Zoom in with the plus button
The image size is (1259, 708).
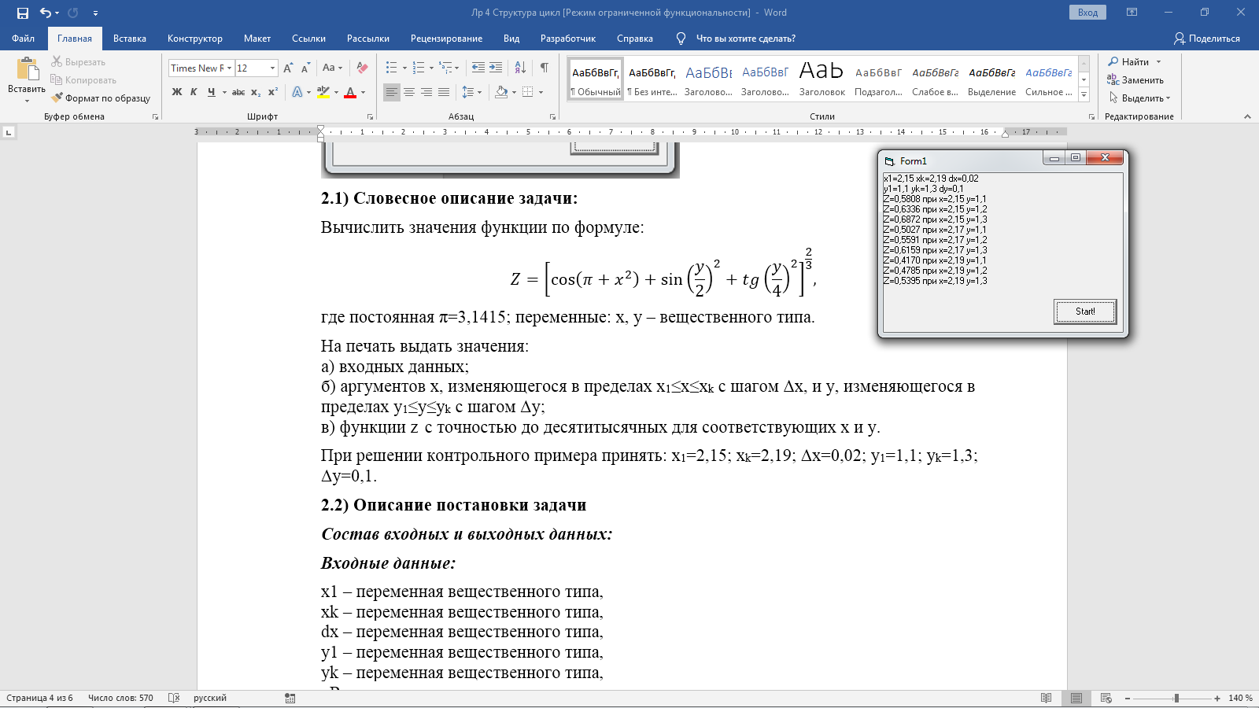1217,698
